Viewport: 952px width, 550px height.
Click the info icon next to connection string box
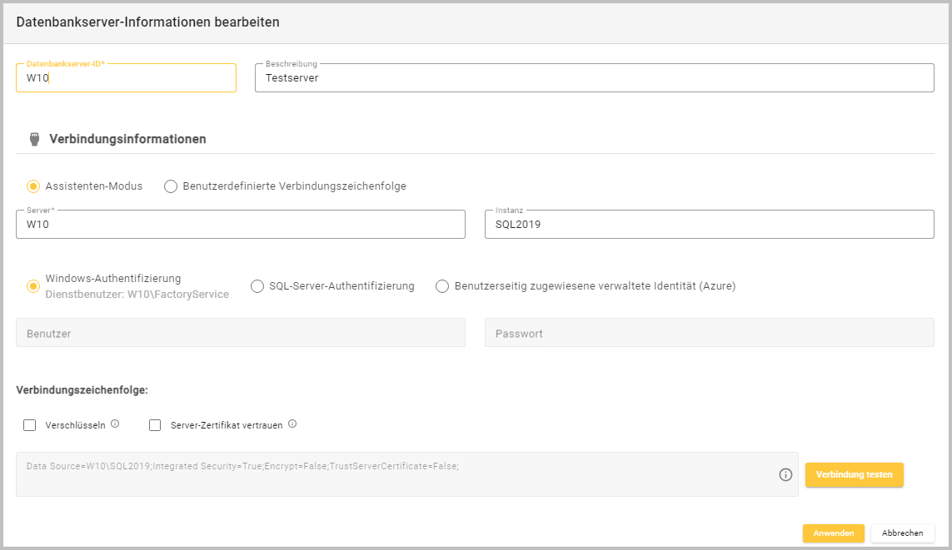click(x=785, y=474)
